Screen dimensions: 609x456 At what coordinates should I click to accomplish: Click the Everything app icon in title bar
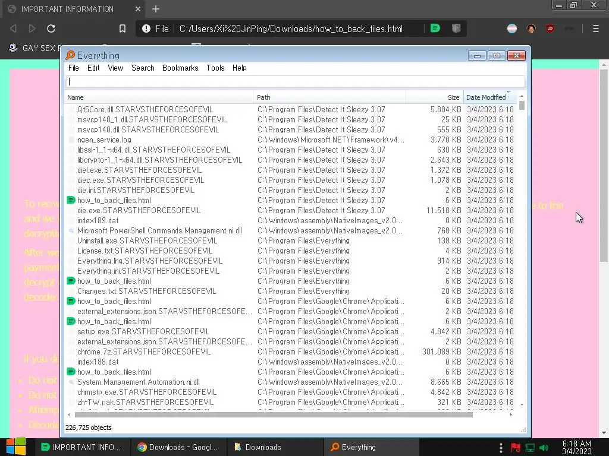point(70,55)
